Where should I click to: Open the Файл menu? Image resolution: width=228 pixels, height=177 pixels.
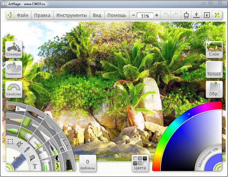coord(22,15)
